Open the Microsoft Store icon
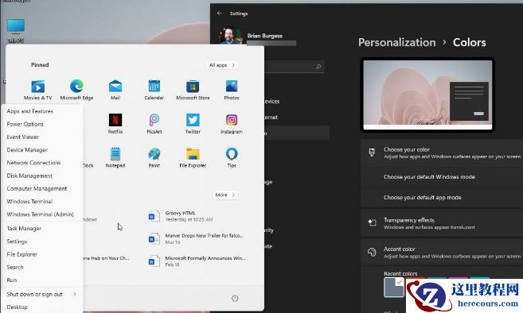This screenshot has height=313, width=523. [193, 87]
